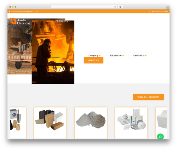The image size is (177, 150).
Task: Click the steelworker furnace photo
Action: (53, 52)
